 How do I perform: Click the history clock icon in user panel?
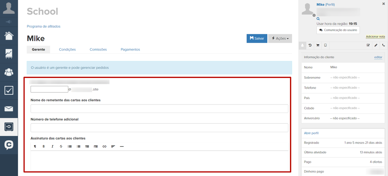click(x=310, y=46)
